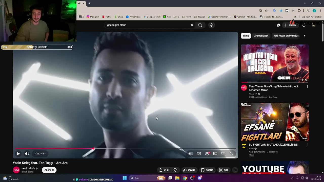Open options menu for Cem Yılmaz video

[x=307, y=87]
